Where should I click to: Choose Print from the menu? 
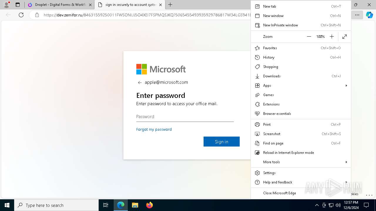(301, 125)
